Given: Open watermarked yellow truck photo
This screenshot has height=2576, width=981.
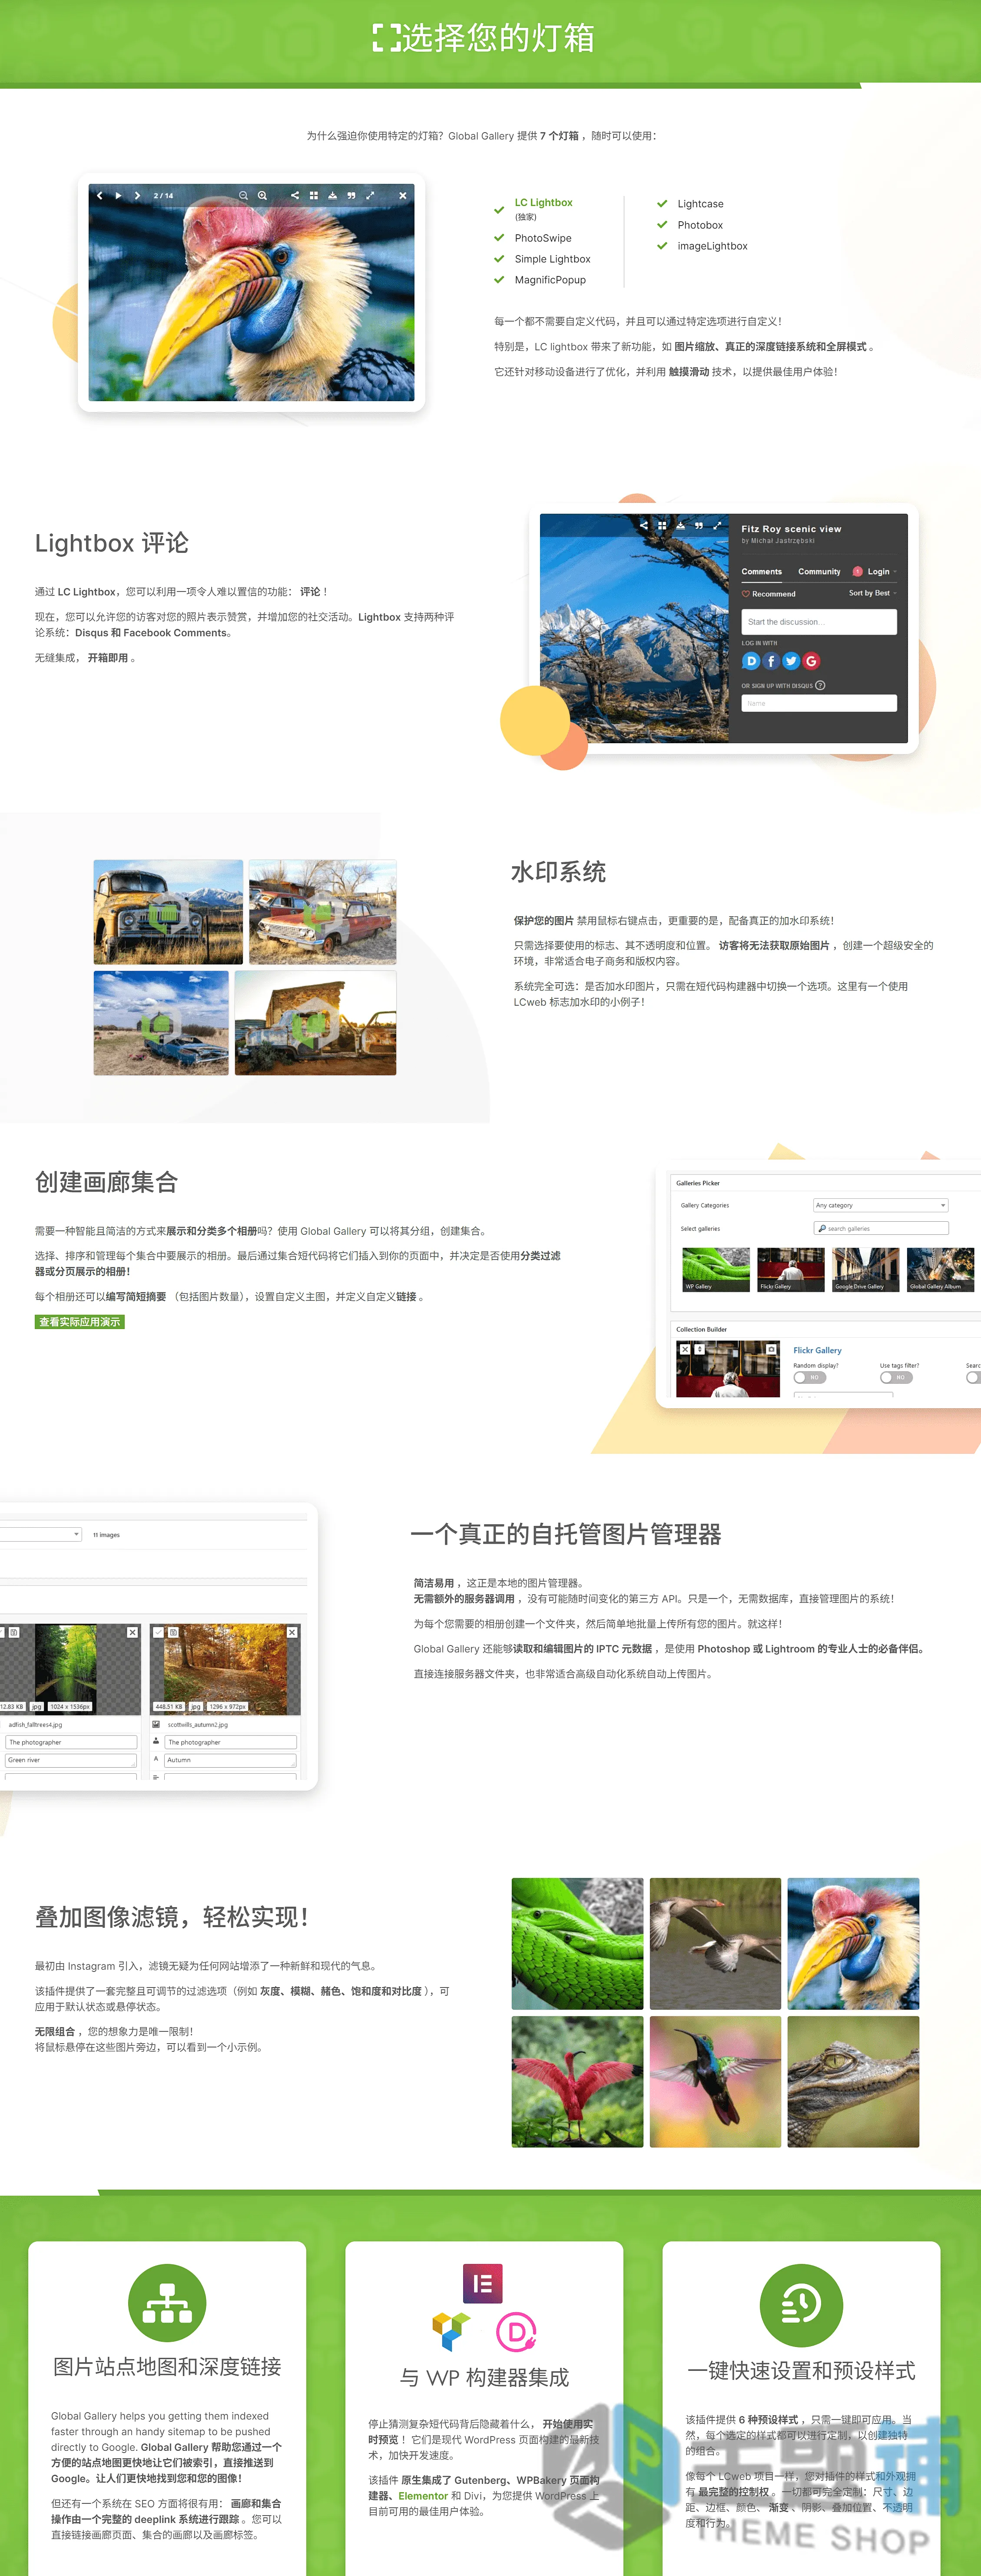Looking at the screenshot, I should (x=168, y=912).
